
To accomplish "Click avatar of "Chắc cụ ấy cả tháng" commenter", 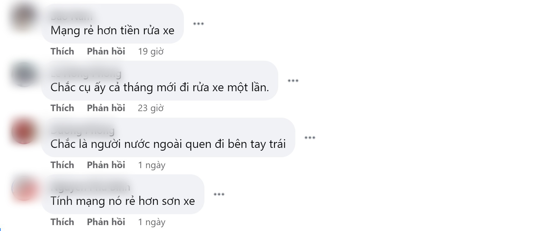I will click(x=24, y=74).
